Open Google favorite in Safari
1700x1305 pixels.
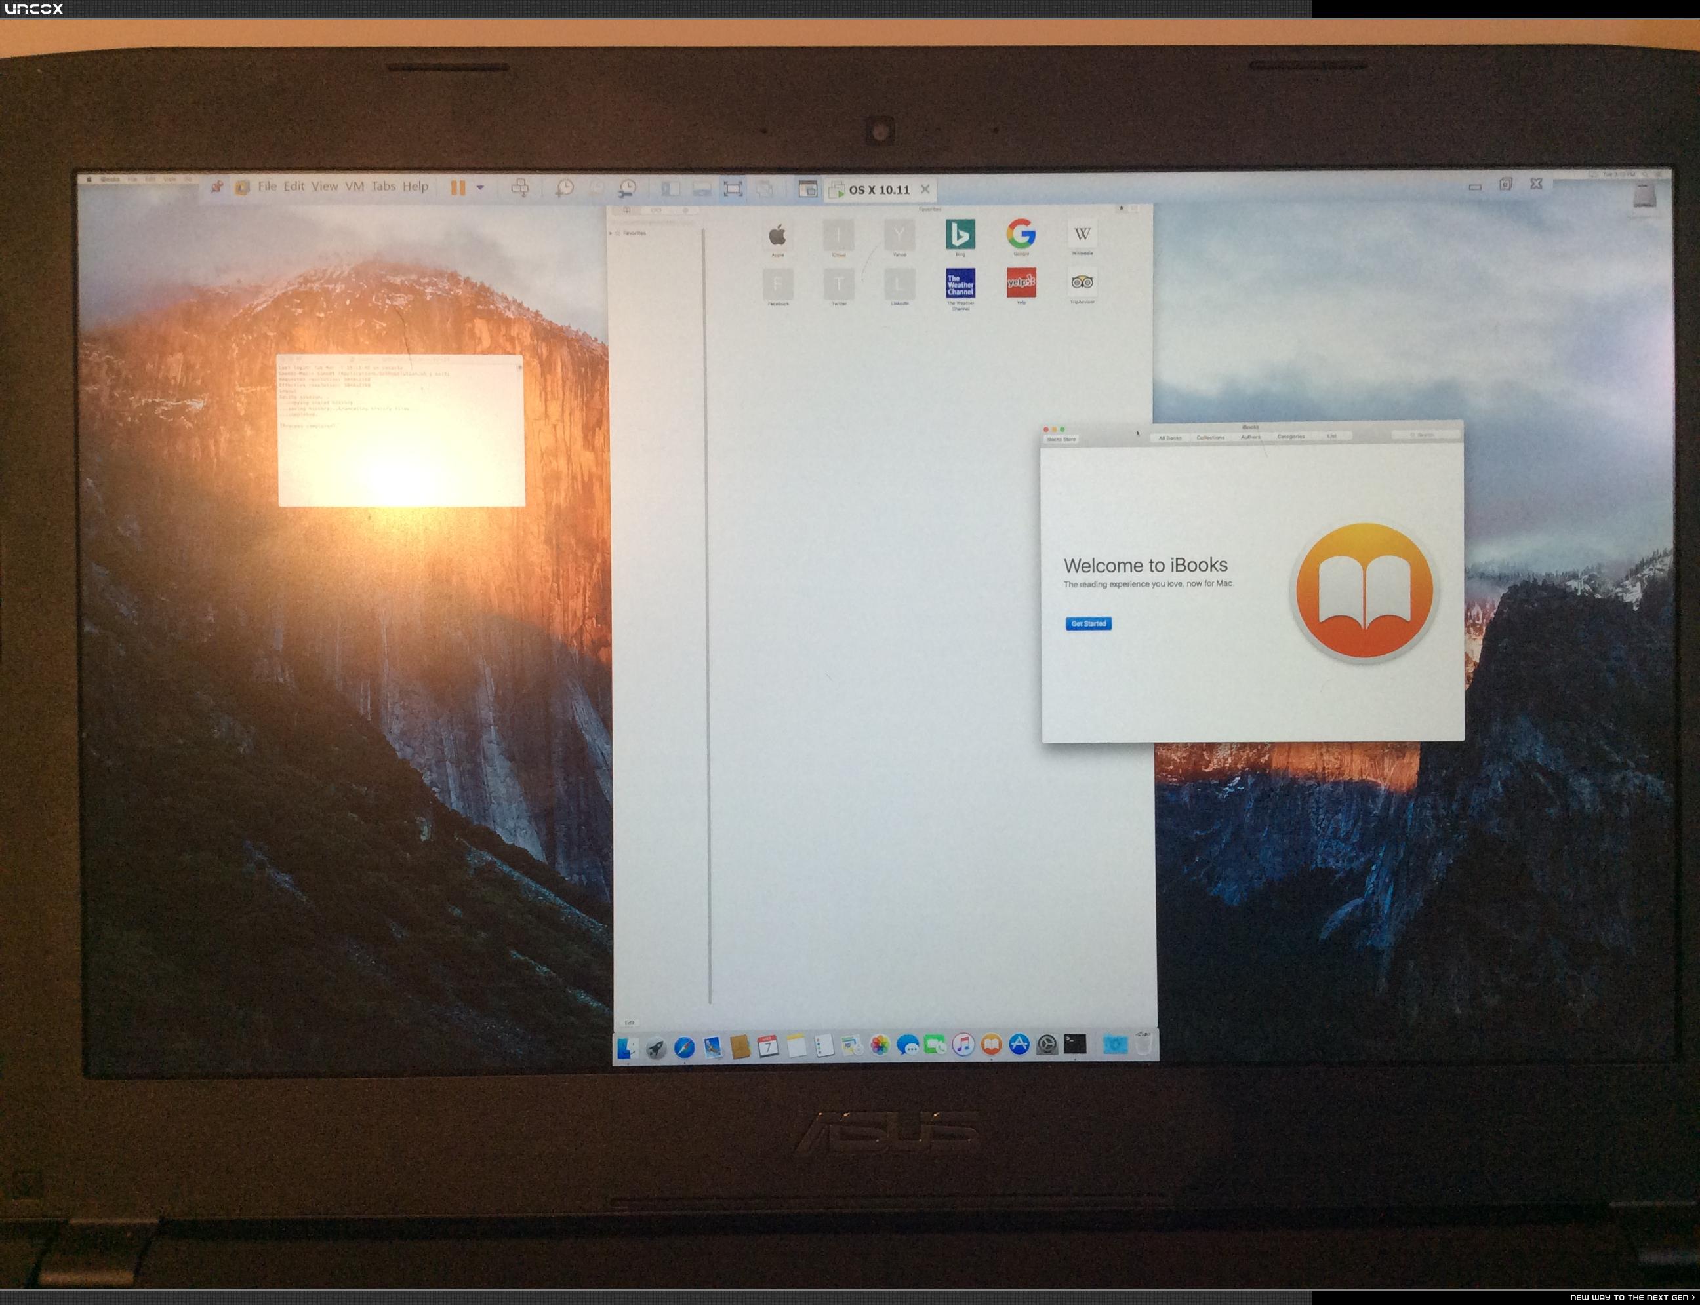(1021, 236)
